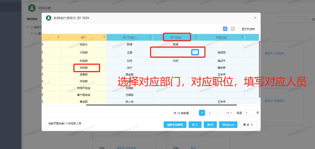Click 郭涛 in the 部门负责人 column
This screenshot has height=149, width=315.
pyautogui.click(x=129, y=44)
